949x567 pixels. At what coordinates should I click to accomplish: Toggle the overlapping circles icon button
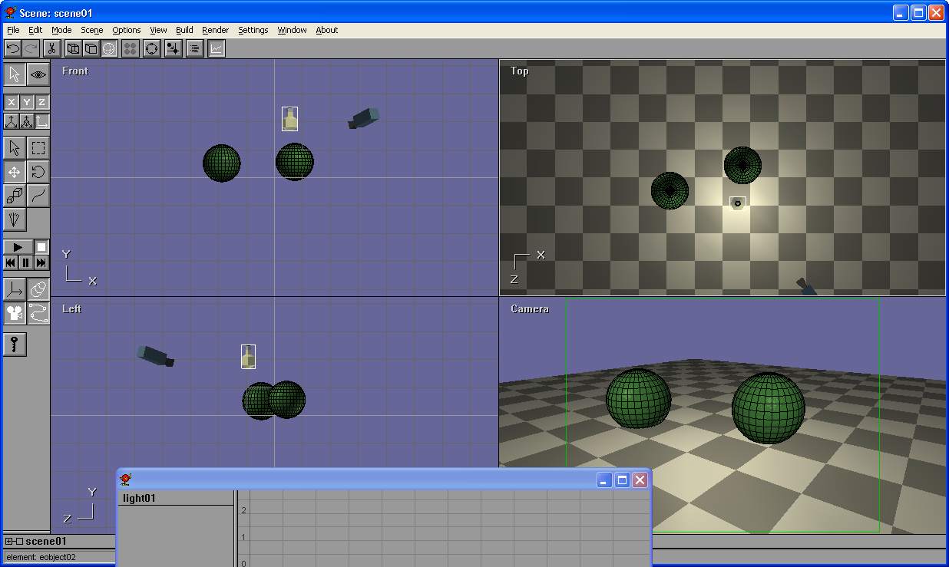[38, 289]
